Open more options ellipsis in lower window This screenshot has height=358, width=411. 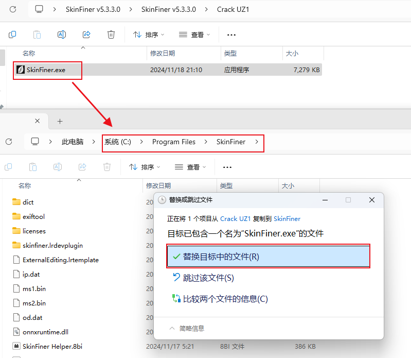[x=227, y=167]
